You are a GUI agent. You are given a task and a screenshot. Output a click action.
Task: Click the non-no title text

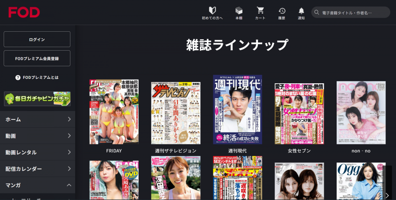tap(361, 151)
